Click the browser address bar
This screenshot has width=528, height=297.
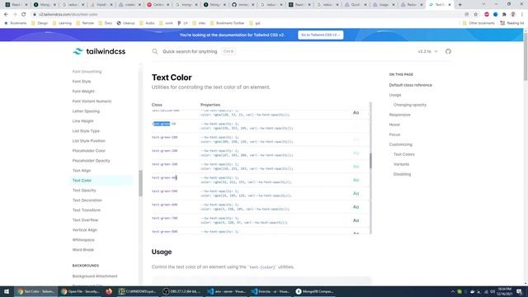point(249,15)
